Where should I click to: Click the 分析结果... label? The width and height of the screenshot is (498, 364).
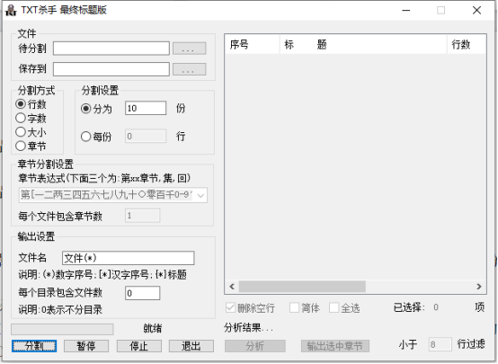(248, 327)
